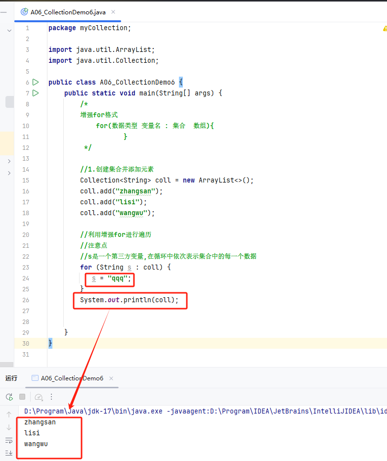The image size is (387, 461).
Task: Click the string "zhangsan" in line 16
Action: coord(135,191)
